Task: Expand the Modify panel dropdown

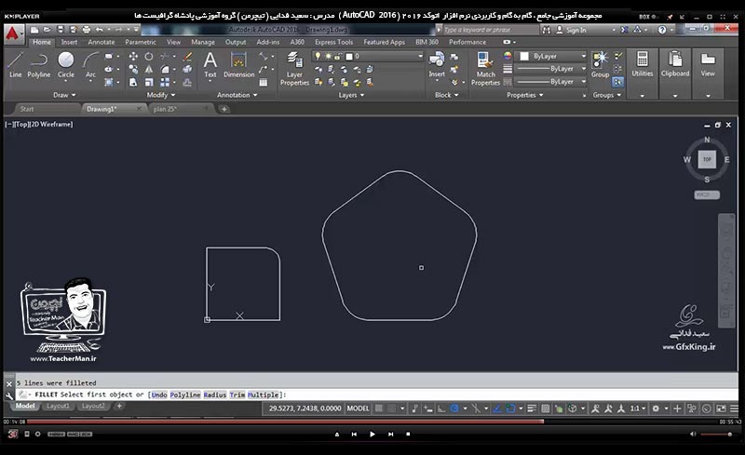Action: (x=161, y=95)
